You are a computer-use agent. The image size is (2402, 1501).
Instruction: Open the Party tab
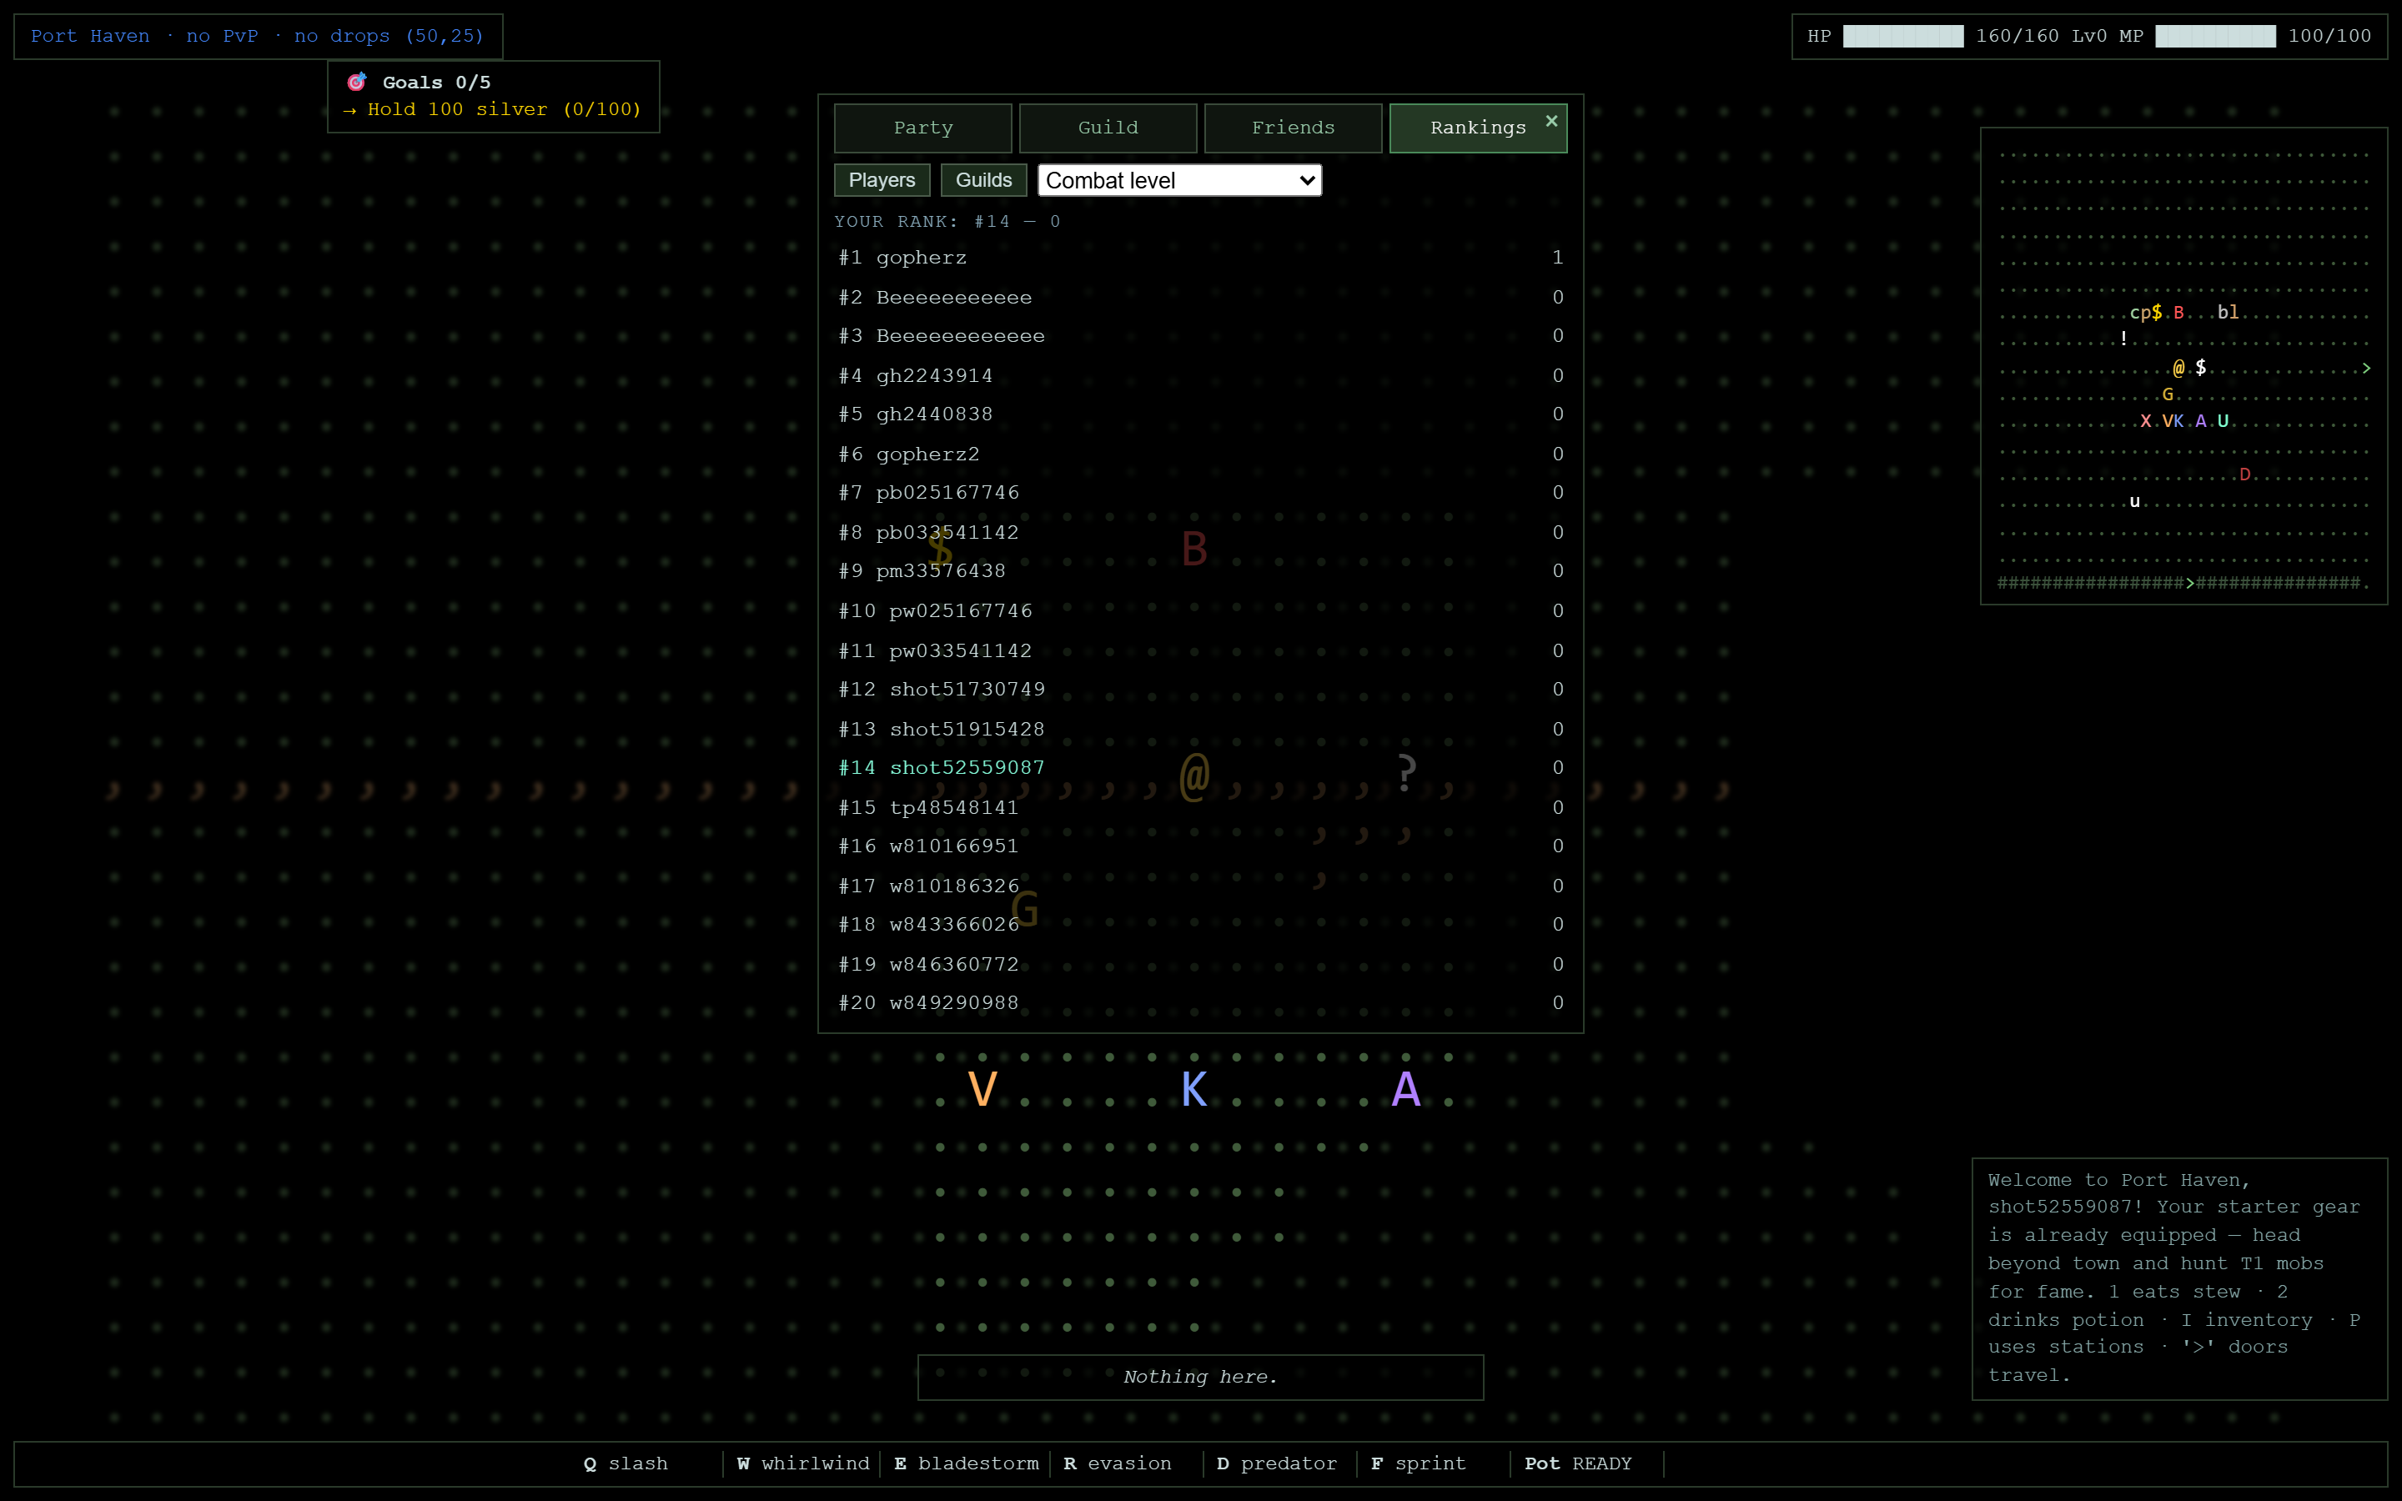click(x=922, y=128)
